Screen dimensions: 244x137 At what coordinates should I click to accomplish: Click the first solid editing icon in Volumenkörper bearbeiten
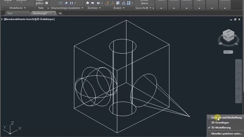pos(60,3)
